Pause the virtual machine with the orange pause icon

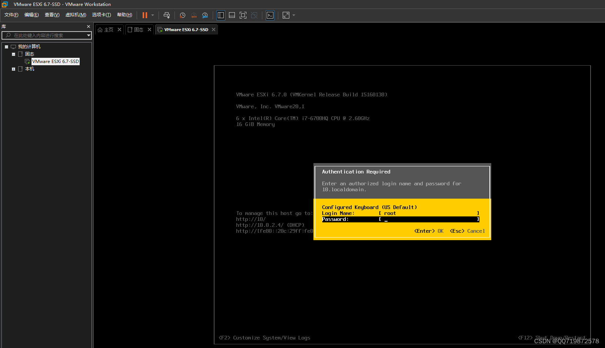pyautogui.click(x=145, y=15)
